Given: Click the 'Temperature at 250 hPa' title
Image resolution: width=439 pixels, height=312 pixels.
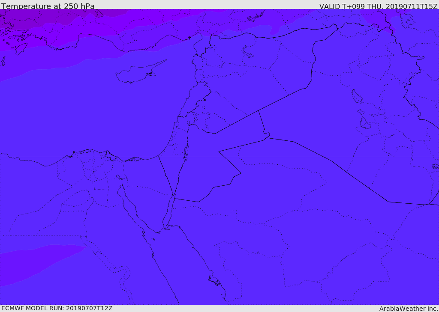Looking at the screenshot, I should tap(48, 6).
